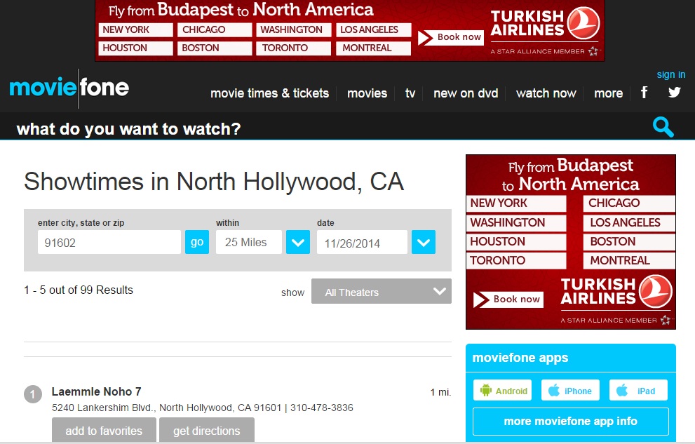Select HOUSTON in sidebar ad
Screen dimensions: 695x444
(x=516, y=242)
